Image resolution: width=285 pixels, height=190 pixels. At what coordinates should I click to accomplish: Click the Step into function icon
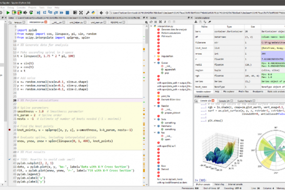pyautogui.click(x=50, y=12)
